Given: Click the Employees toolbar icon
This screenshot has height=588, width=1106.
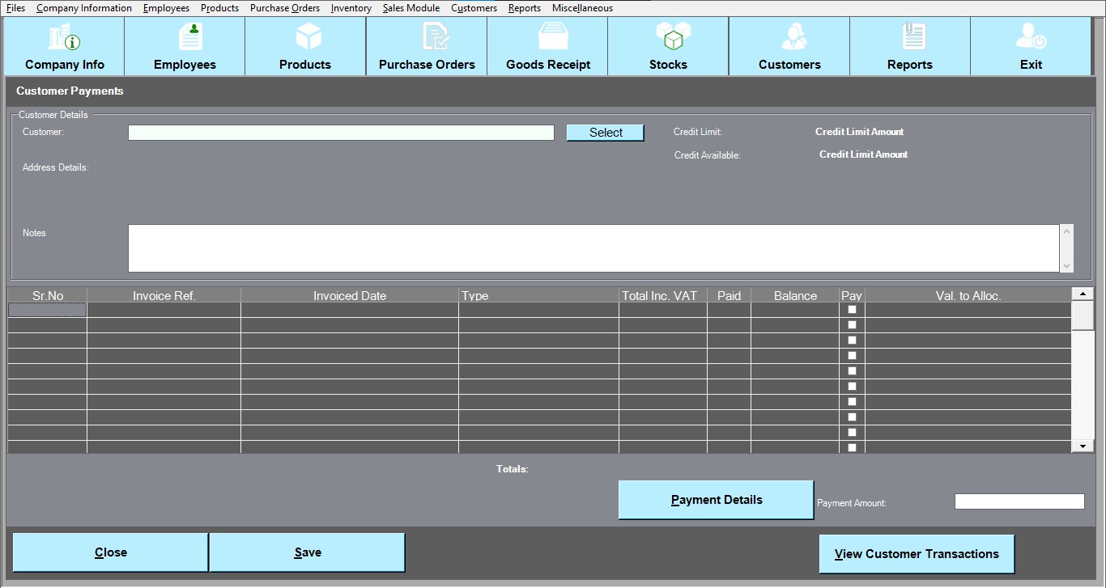Looking at the screenshot, I should [x=190, y=37].
